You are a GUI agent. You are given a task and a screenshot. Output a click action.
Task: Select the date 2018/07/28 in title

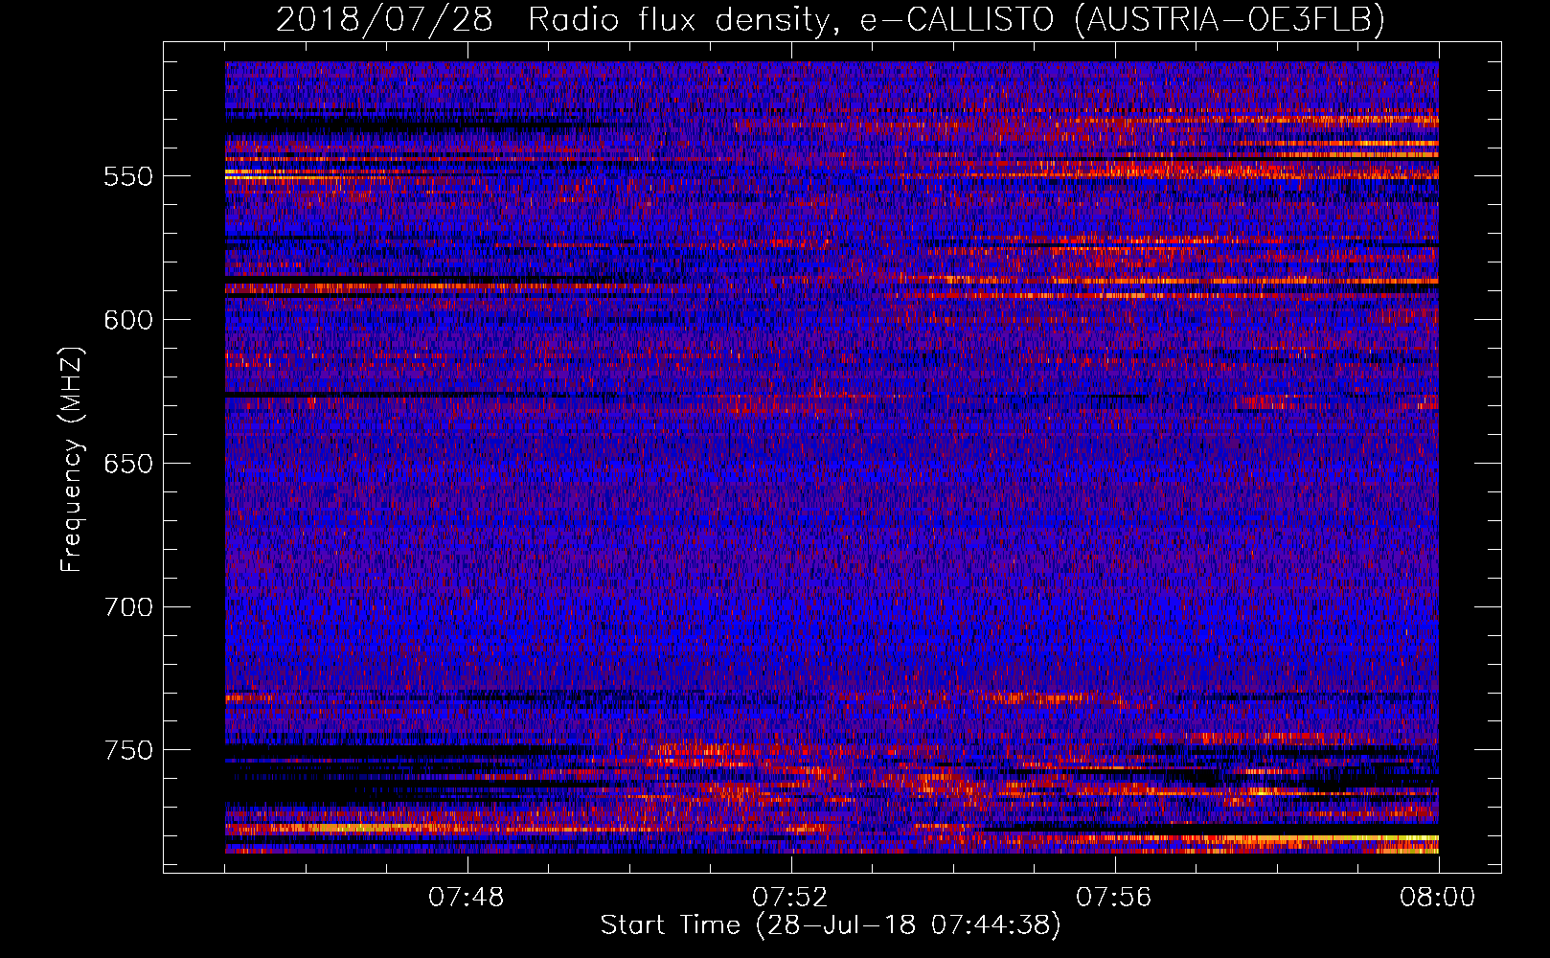click(x=384, y=19)
